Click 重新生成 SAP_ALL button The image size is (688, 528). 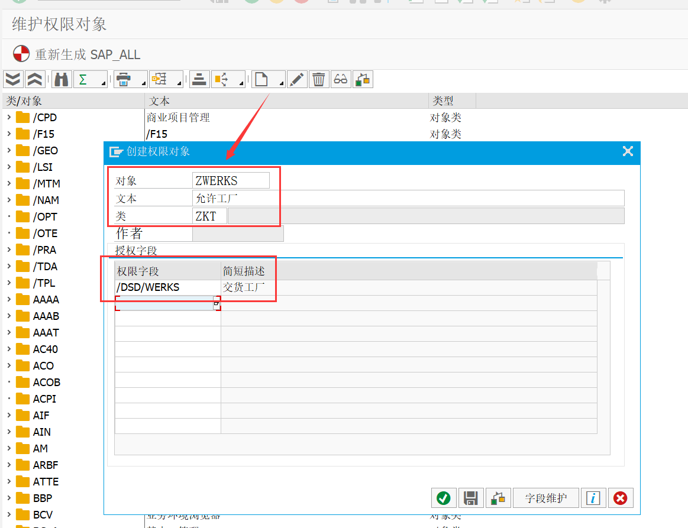click(x=77, y=54)
